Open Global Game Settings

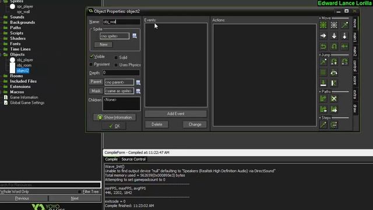point(27,103)
